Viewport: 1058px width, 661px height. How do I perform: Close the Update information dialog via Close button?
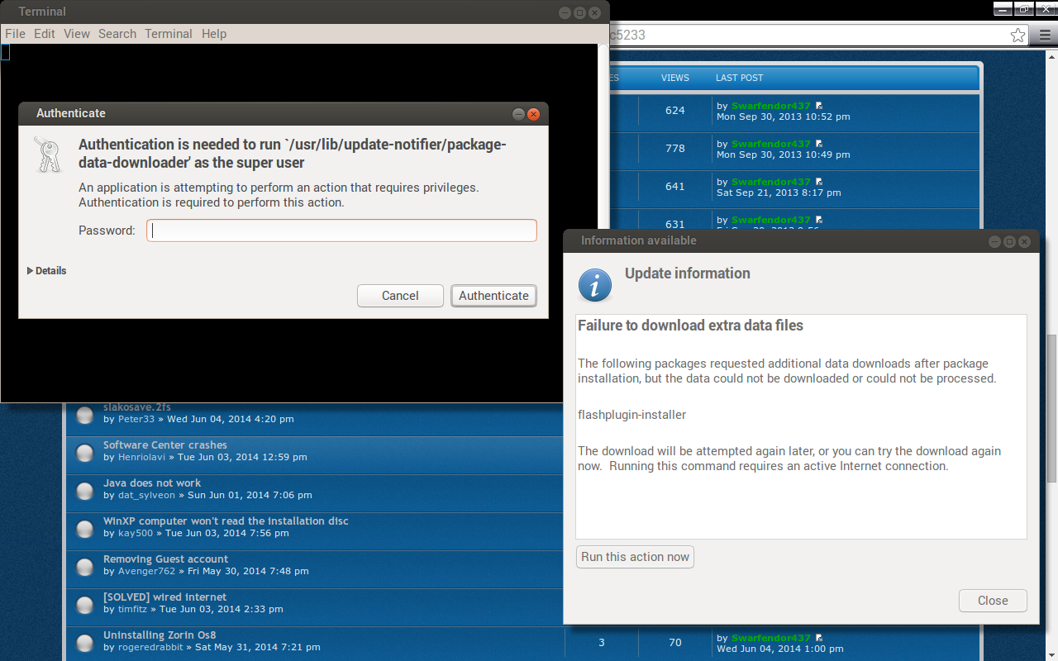coord(993,601)
